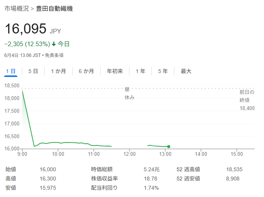Switch to the 5 日 range tab

point(33,71)
